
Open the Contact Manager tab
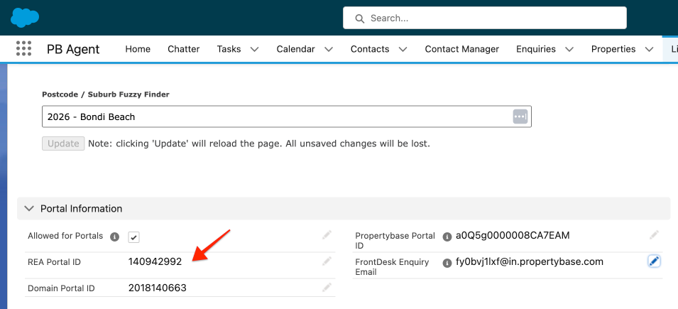(x=461, y=49)
